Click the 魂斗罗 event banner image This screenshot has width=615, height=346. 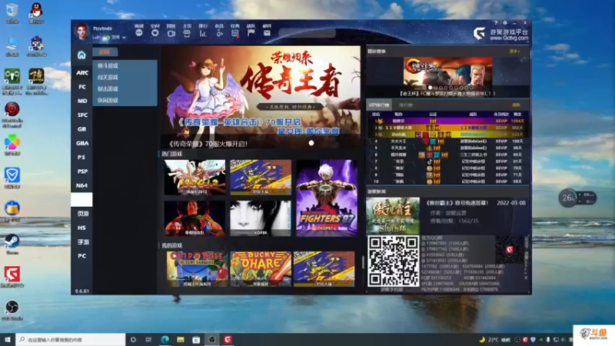click(448, 73)
